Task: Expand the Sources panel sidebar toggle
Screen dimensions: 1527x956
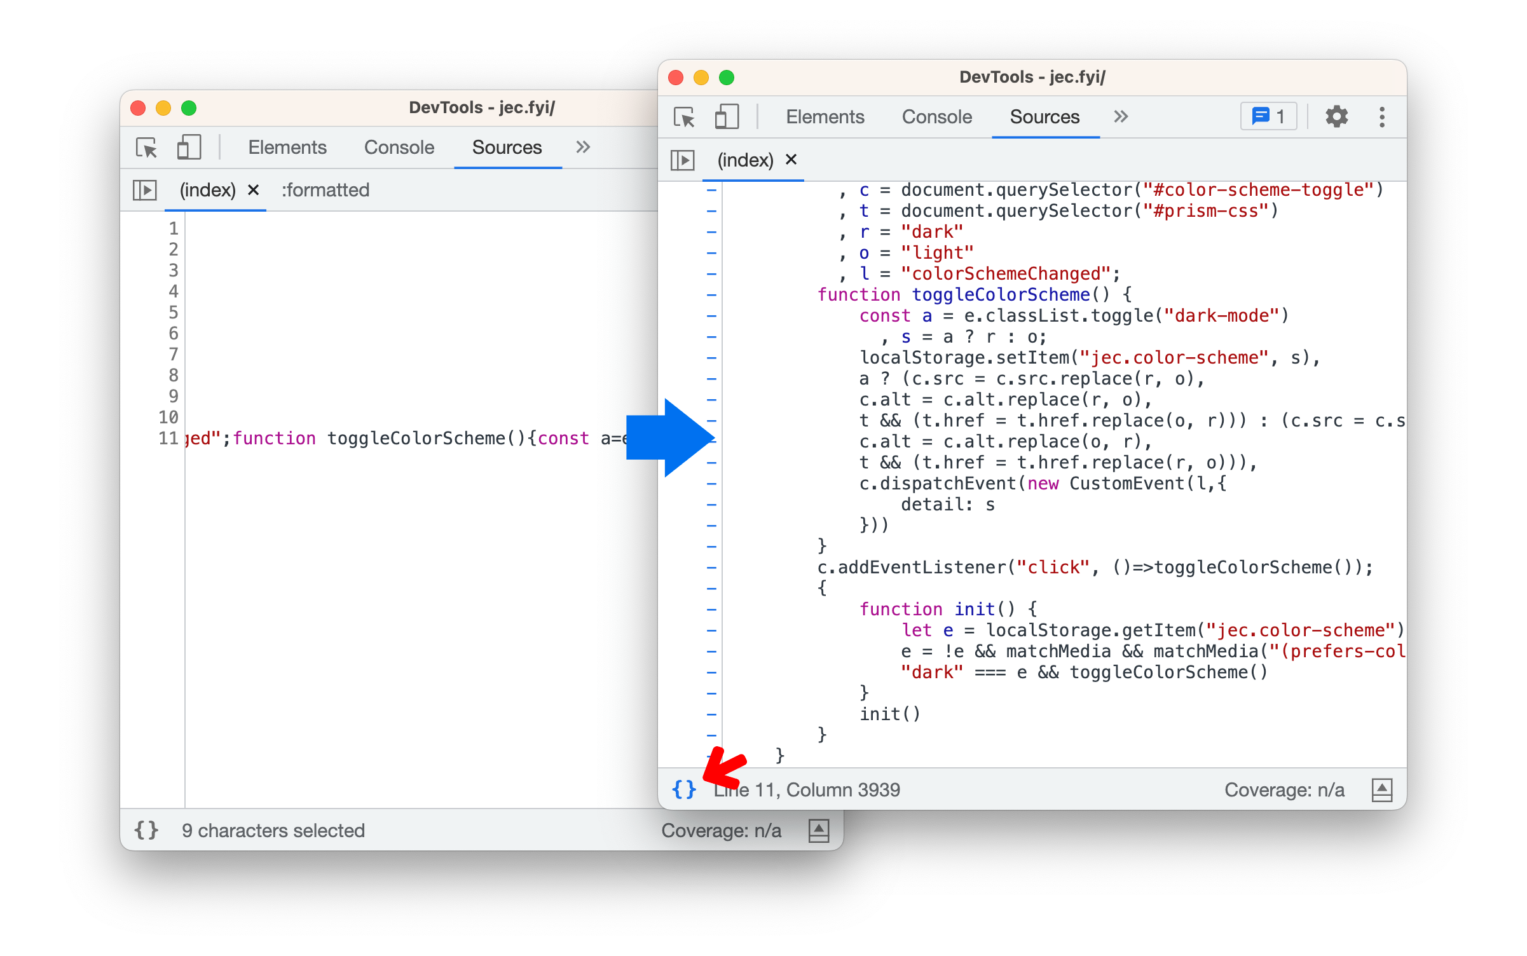Action: 683,159
